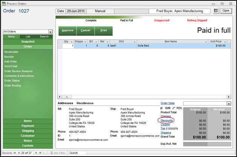
Task: Switch to the Miscellaneous tab
Action: [x=85, y=103]
